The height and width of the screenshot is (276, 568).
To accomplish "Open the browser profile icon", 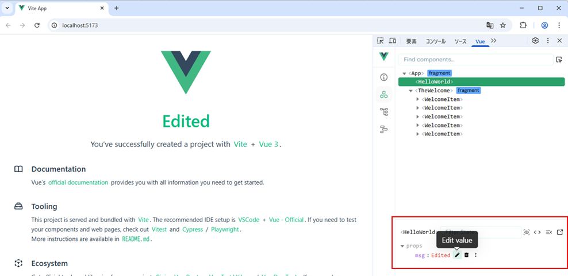I will (x=544, y=25).
